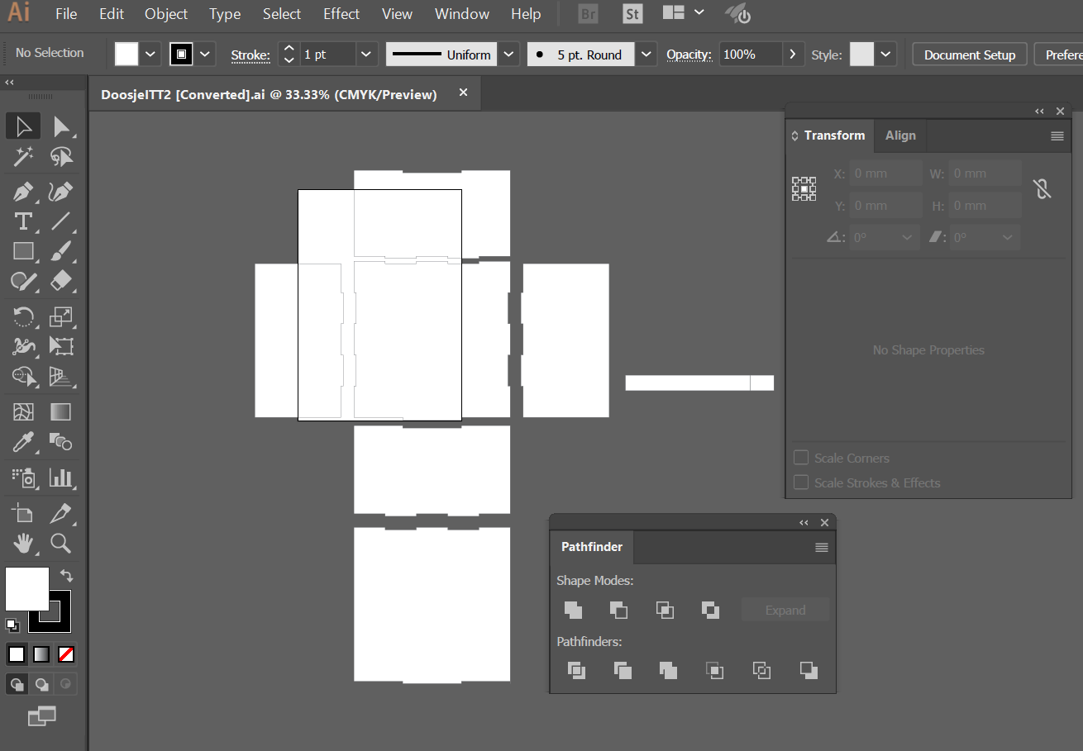This screenshot has width=1083, height=751.
Task: Open Adobe Bridge via Br icon
Action: pos(588,14)
